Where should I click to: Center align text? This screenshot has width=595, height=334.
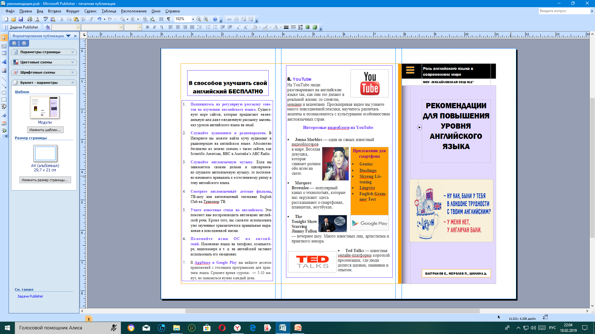(x=178, y=27)
